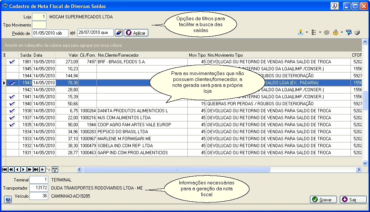Viewport: 370px width, 212px height.
Task: Click the Terminal number field
Action: pyautogui.click(x=39, y=180)
